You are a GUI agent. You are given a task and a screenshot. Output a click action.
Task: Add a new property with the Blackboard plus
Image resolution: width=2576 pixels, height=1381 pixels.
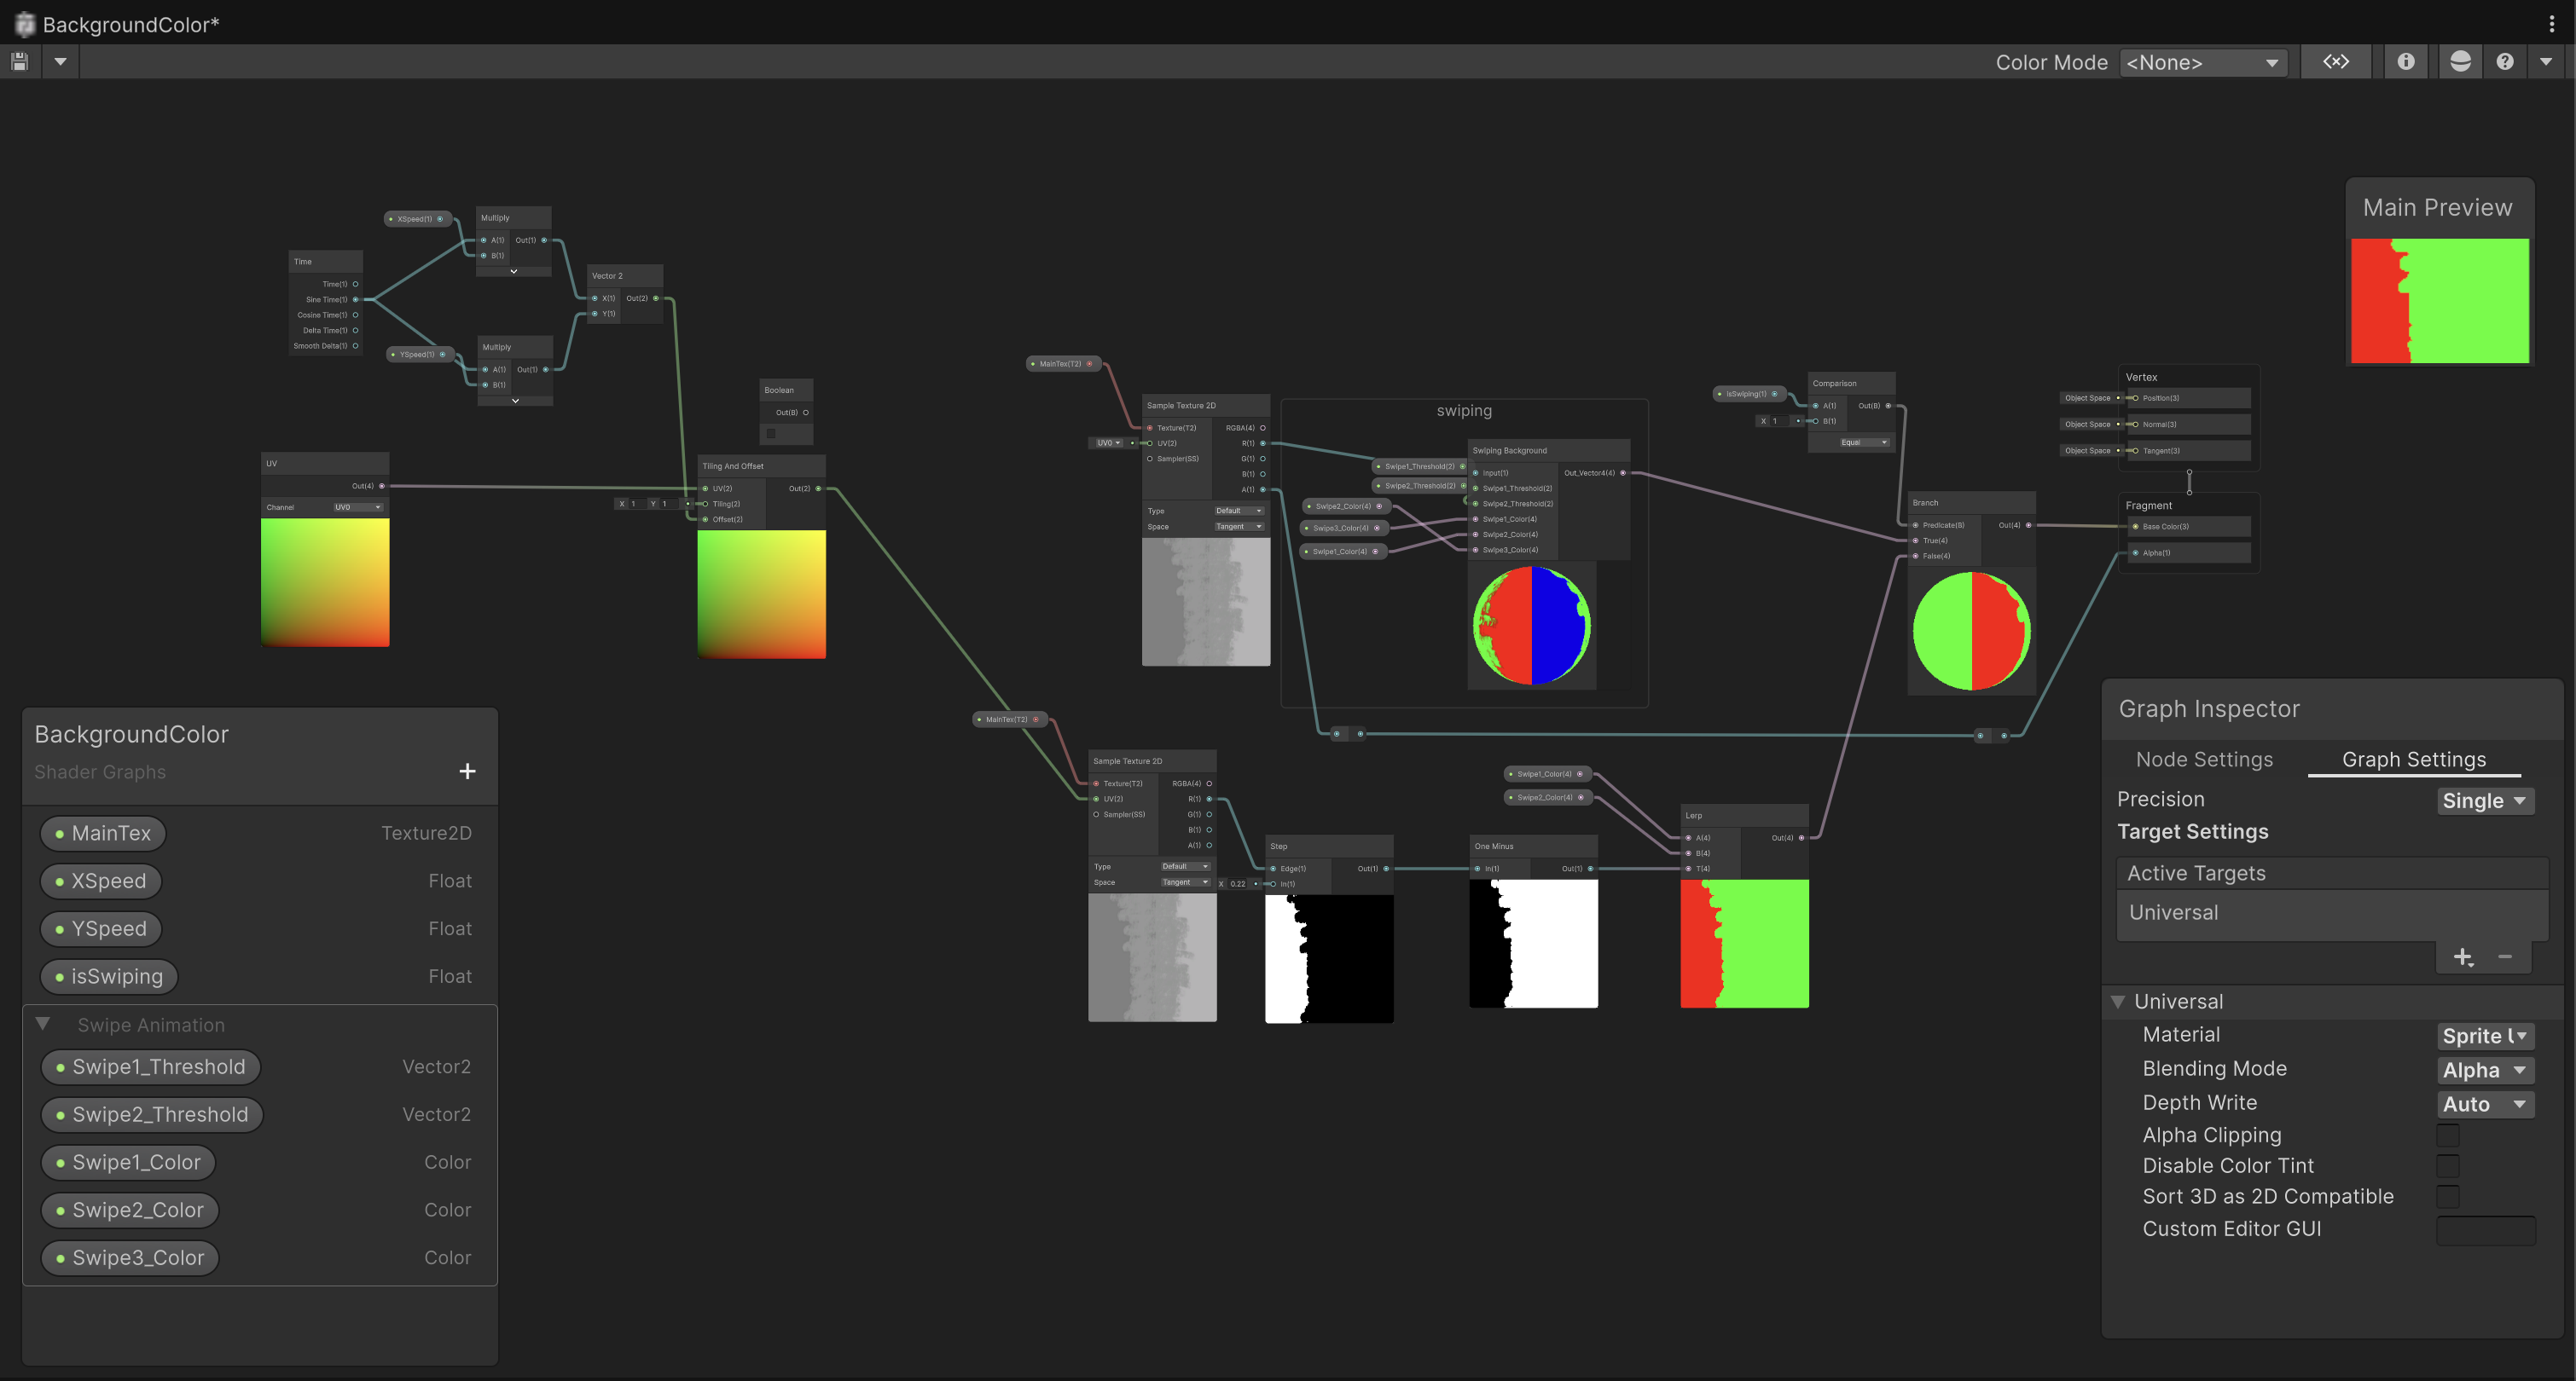pos(467,771)
